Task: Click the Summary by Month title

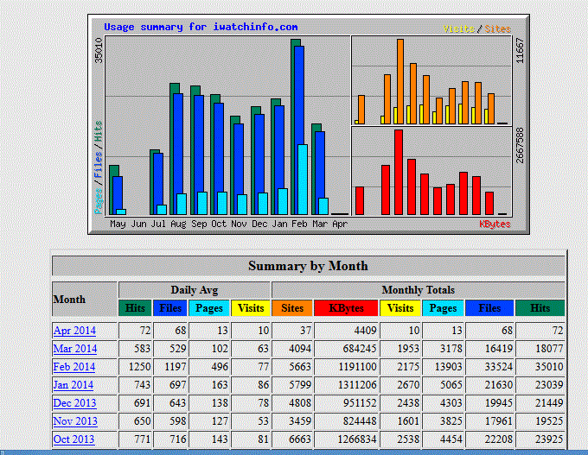Action: click(308, 266)
